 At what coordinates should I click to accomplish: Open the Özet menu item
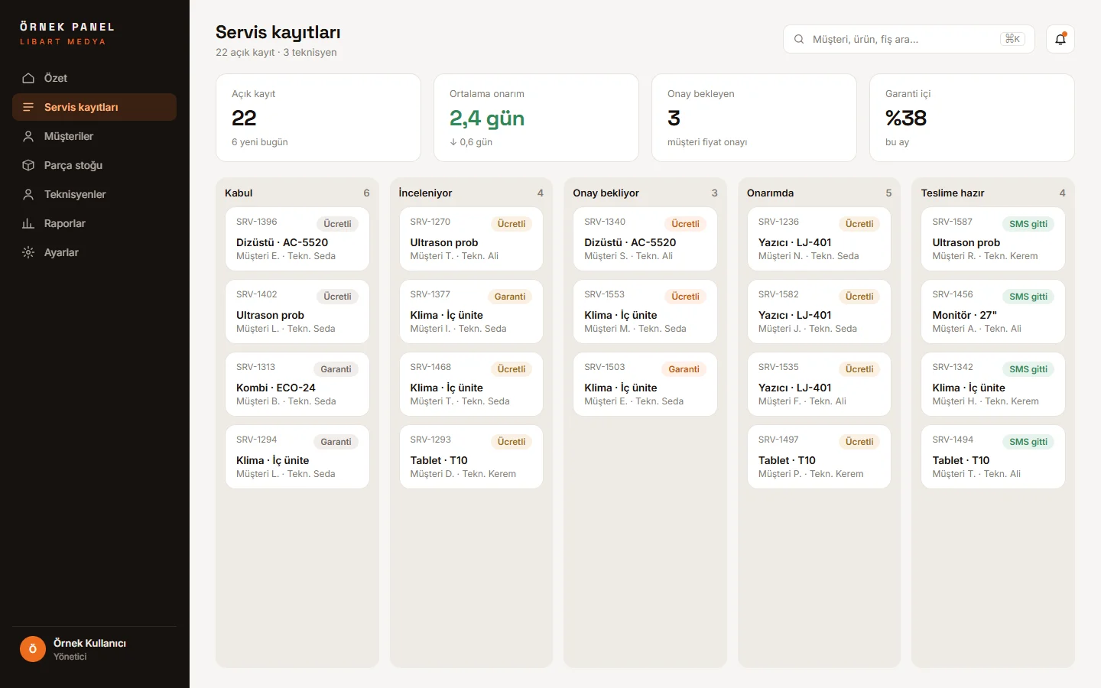94,78
